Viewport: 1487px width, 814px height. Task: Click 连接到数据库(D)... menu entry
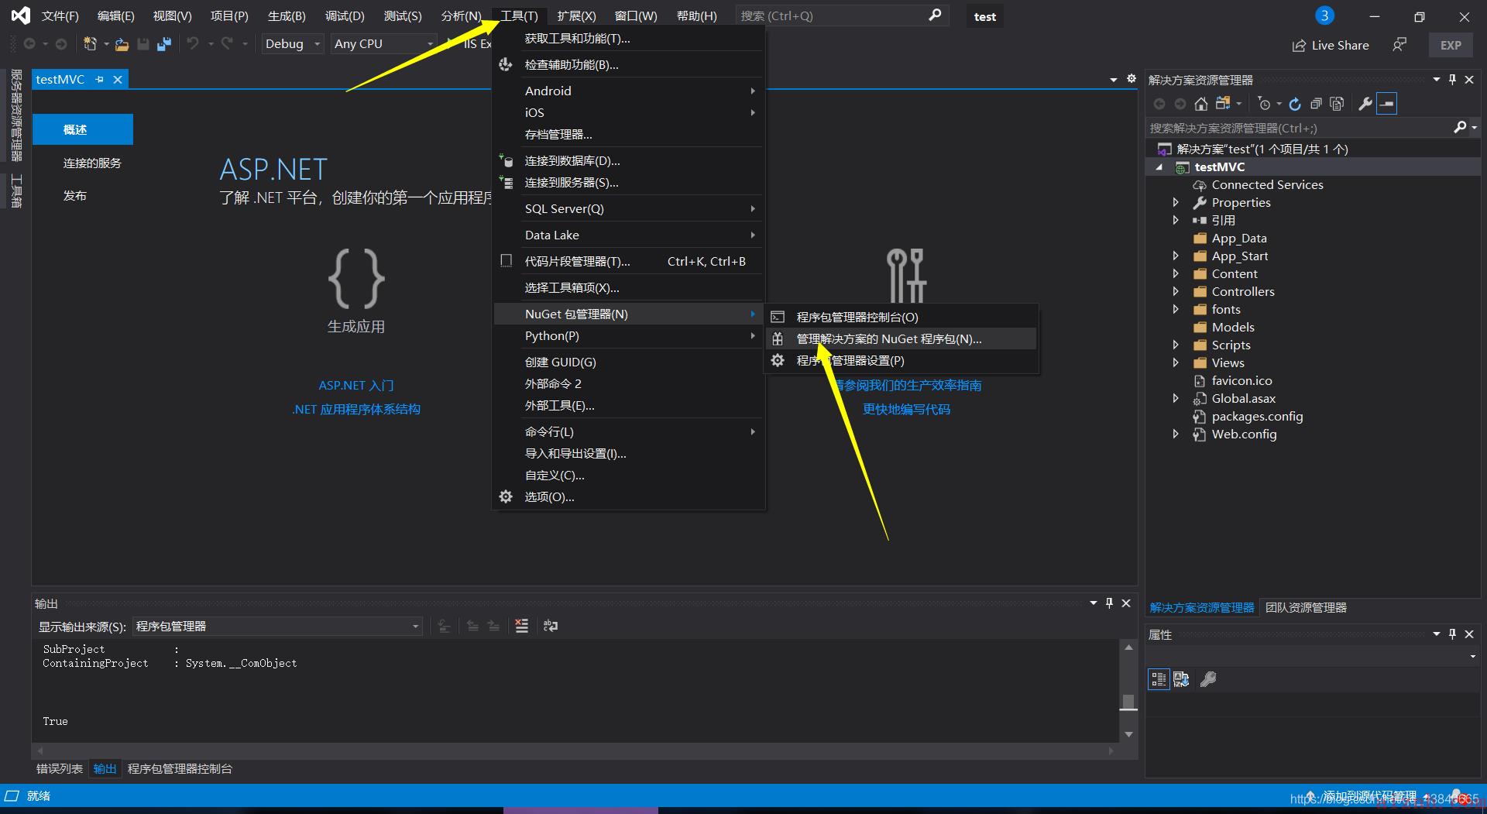(x=629, y=160)
